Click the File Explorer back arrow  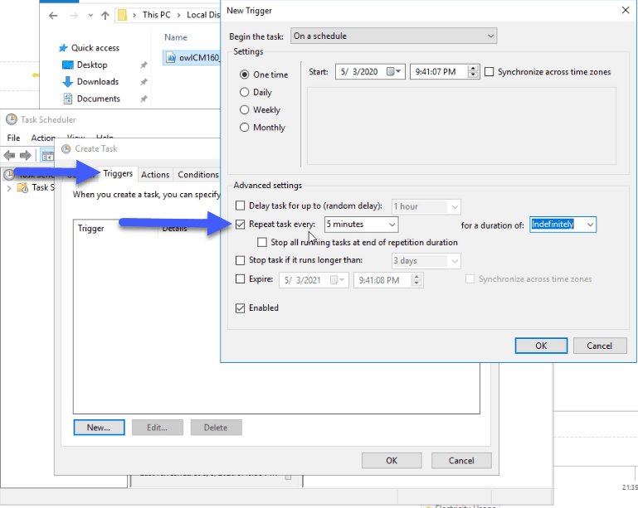pos(53,16)
